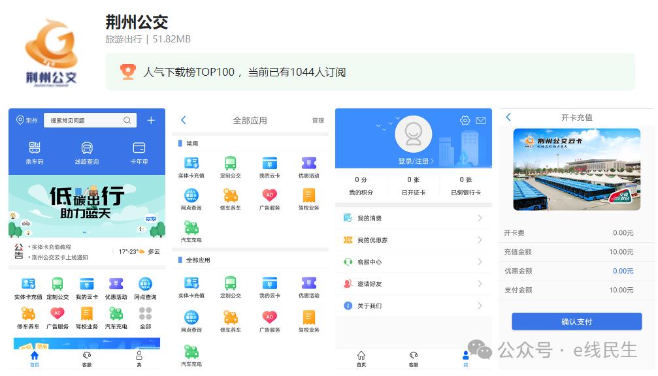Tap the 全部 four-dot grid icon
Screen dimensions: 658x376
click(145, 313)
